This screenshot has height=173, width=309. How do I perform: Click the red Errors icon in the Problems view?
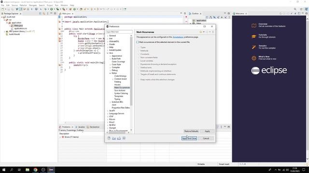[x=63, y=137]
